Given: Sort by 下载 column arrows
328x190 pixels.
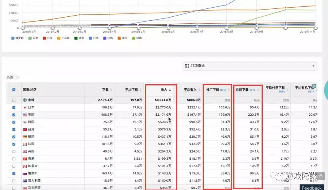Looking at the screenshot, I should tap(111, 90).
